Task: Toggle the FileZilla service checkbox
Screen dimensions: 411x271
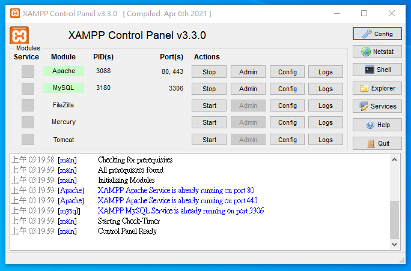Action: click(x=28, y=106)
